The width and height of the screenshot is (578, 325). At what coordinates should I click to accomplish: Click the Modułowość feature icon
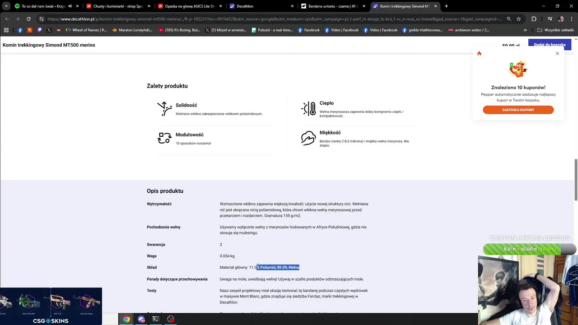(164, 138)
